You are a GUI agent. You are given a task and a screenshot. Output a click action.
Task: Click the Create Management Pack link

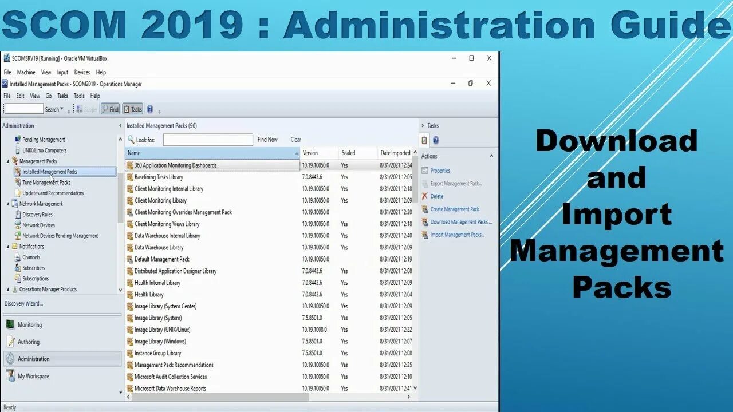[455, 209]
